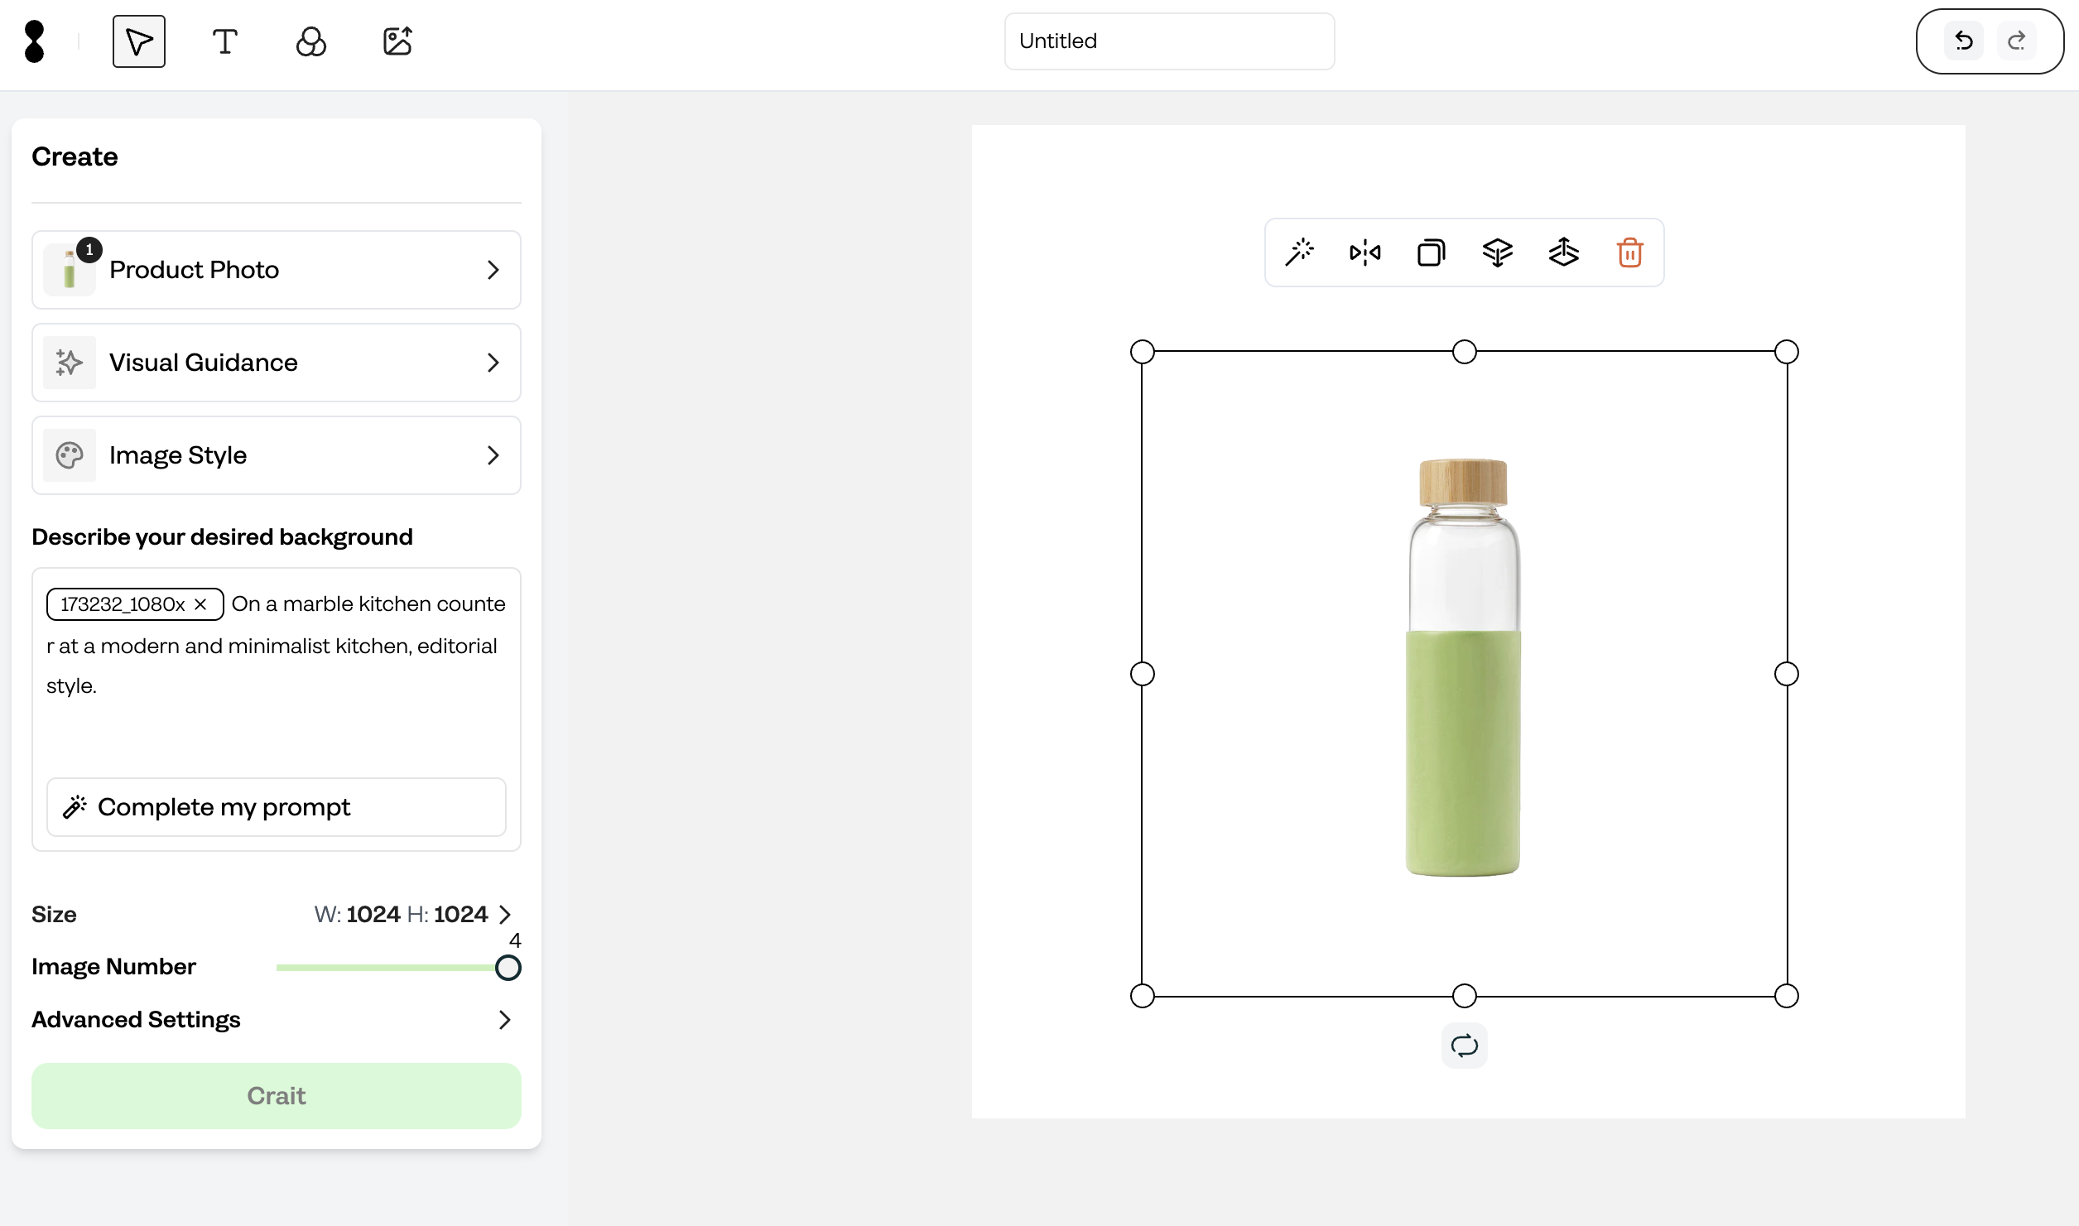Screen dimensions: 2079x1226
Task: Click the bottom-center resize handle
Action: 1465,996
